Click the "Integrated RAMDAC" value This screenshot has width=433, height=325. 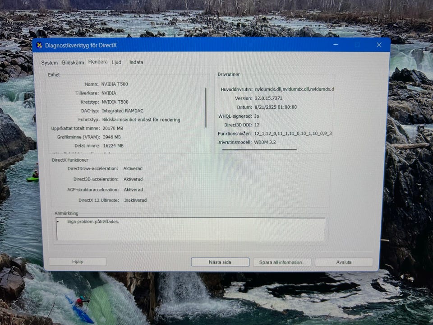123,111
